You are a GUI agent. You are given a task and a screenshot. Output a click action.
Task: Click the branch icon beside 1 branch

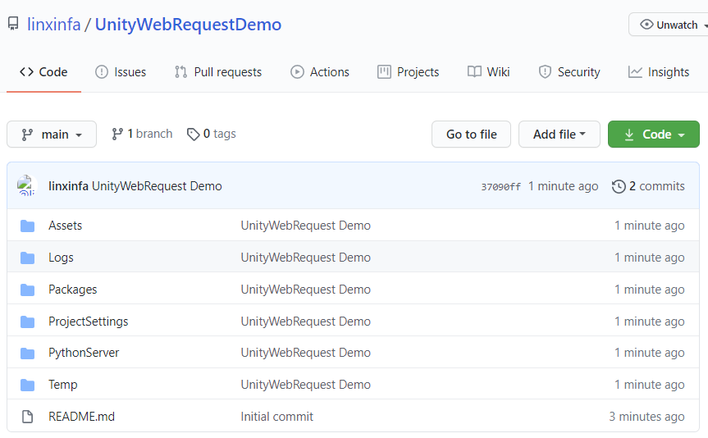click(117, 134)
